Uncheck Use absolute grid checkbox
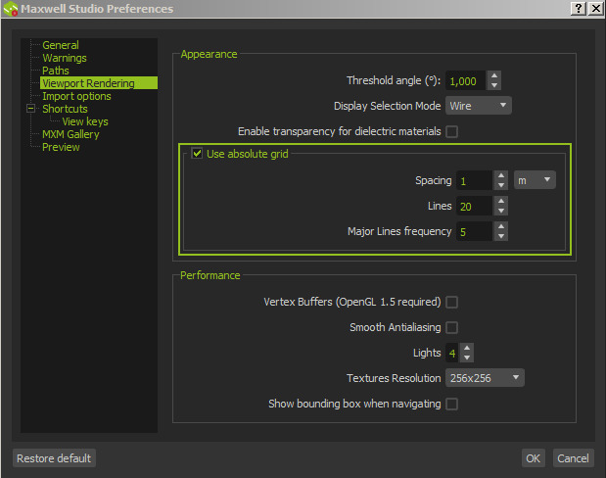The image size is (606, 478). pyautogui.click(x=197, y=154)
